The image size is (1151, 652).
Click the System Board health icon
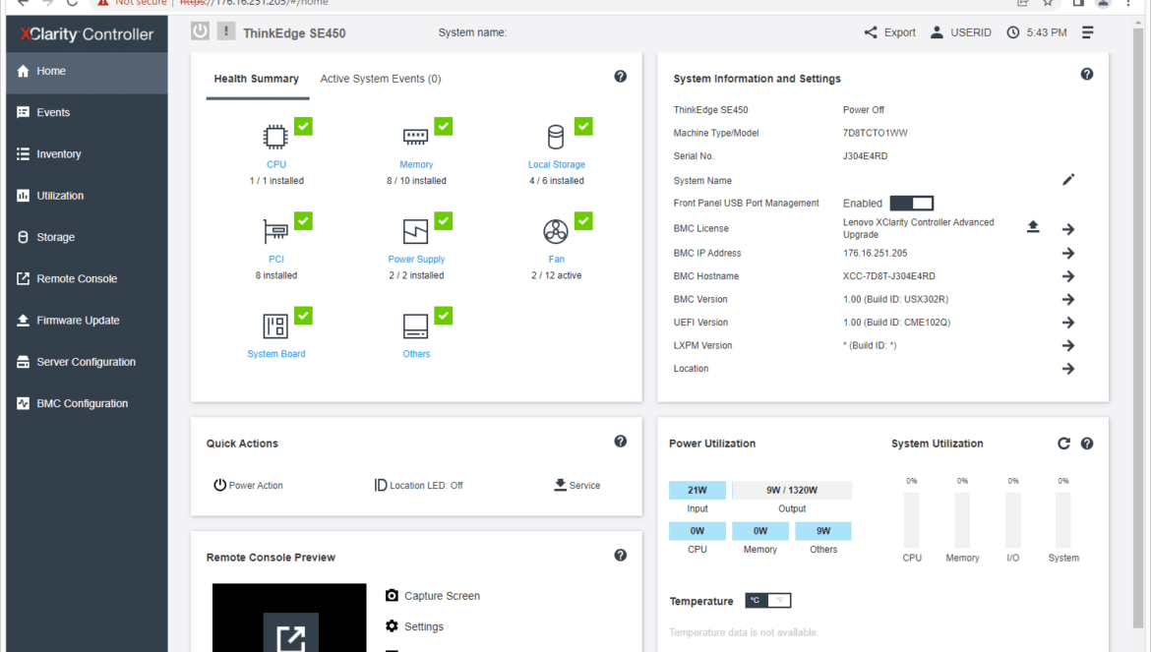[275, 326]
